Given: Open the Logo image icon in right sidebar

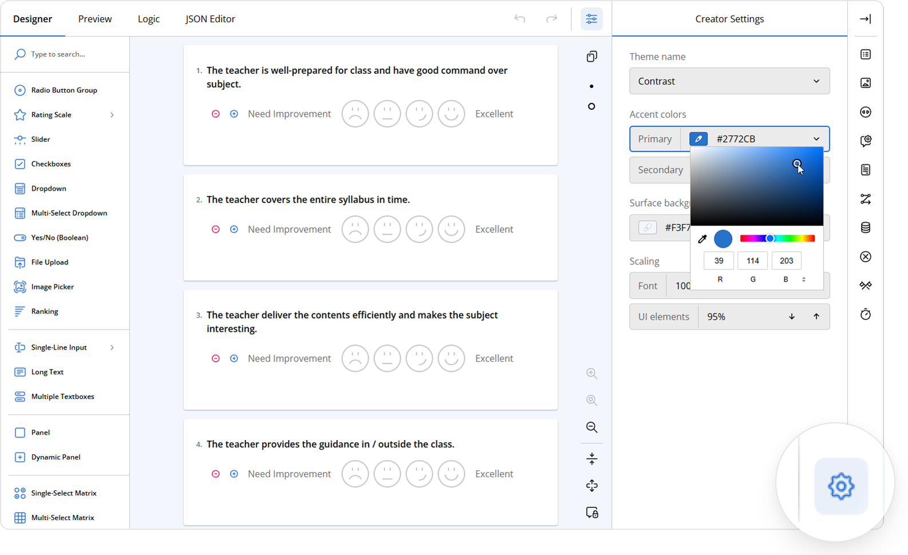Looking at the screenshot, I should pyautogui.click(x=866, y=83).
